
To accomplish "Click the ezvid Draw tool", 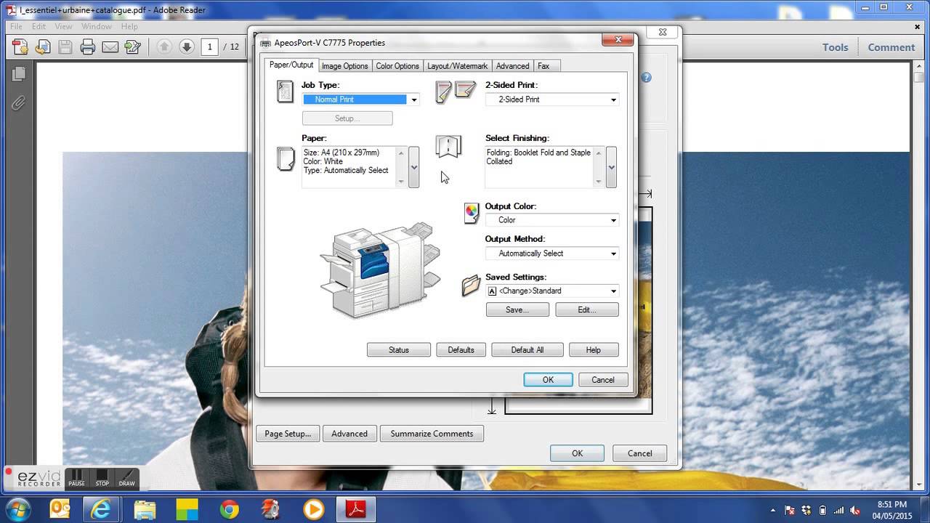I will coord(127,478).
